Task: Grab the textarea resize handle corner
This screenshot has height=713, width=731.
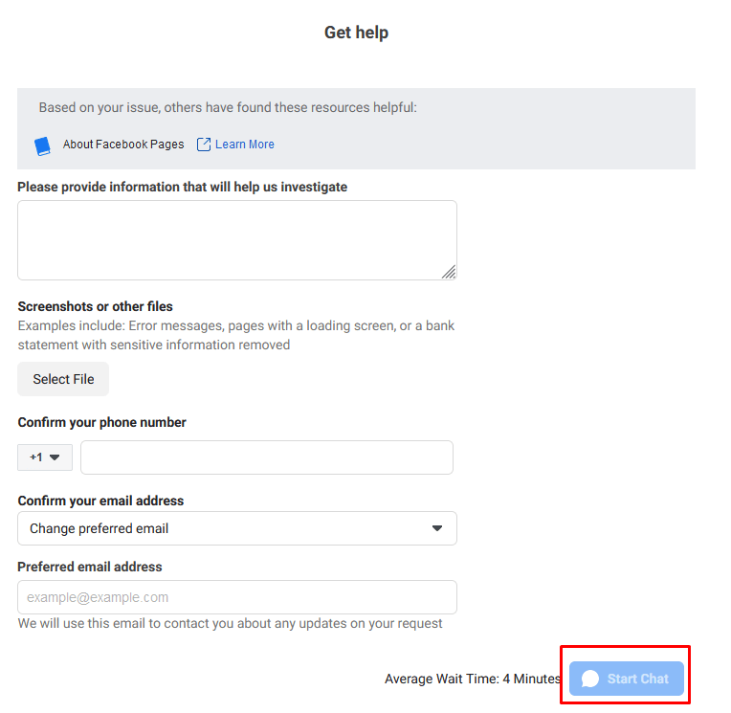Action: tap(449, 272)
